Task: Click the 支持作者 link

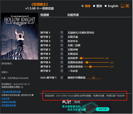Action: point(6,99)
